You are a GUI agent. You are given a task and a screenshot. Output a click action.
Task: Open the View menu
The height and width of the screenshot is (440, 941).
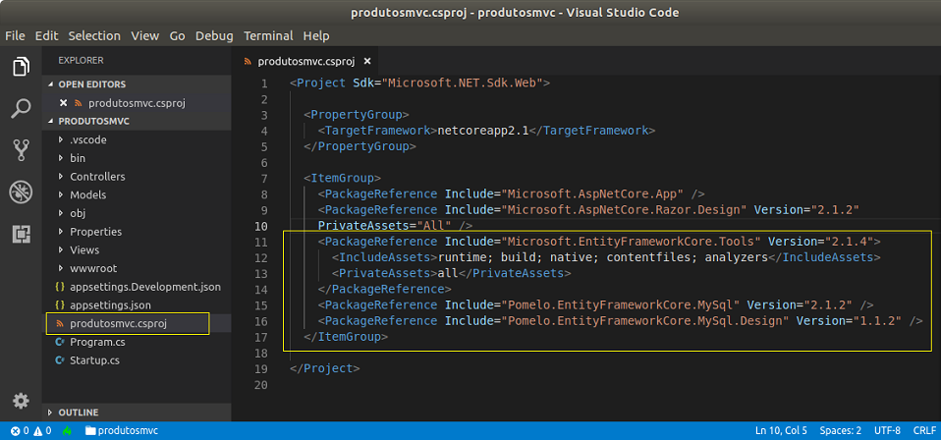pyautogui.click(x=144, y=36)
